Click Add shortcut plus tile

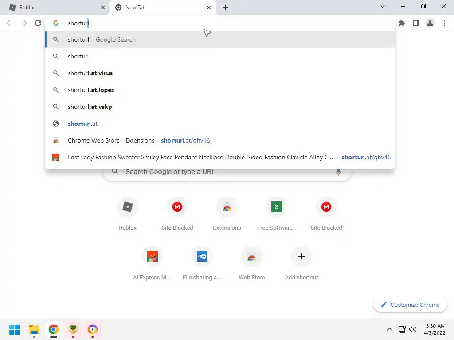click(x=301, y=263)
